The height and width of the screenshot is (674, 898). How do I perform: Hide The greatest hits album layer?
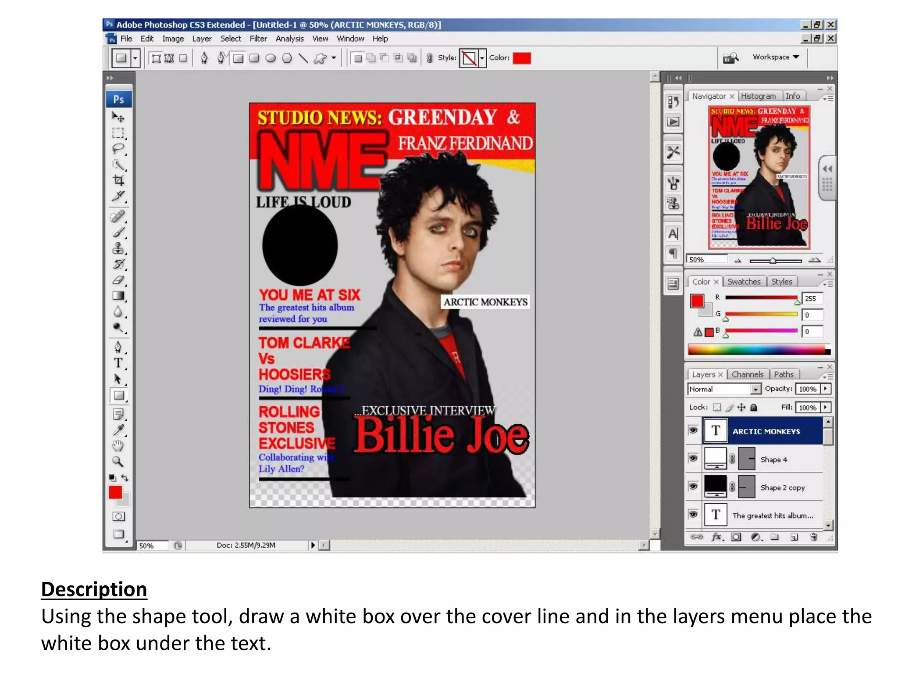pyautogui.click(x=693, y=514)
